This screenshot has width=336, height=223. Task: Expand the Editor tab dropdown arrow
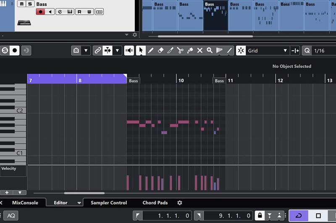click(x=79, y=203)
